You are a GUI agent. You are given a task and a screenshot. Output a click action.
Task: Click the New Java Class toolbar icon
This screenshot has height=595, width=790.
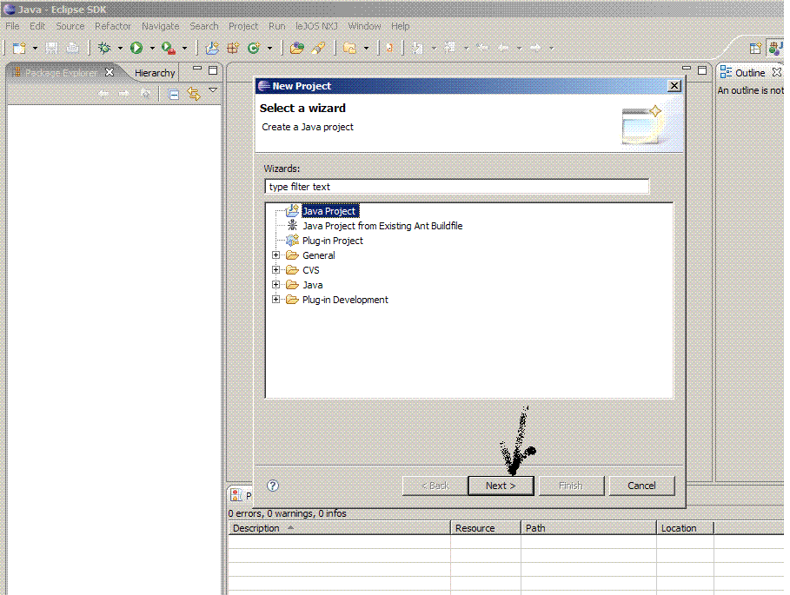coord(254,48)
